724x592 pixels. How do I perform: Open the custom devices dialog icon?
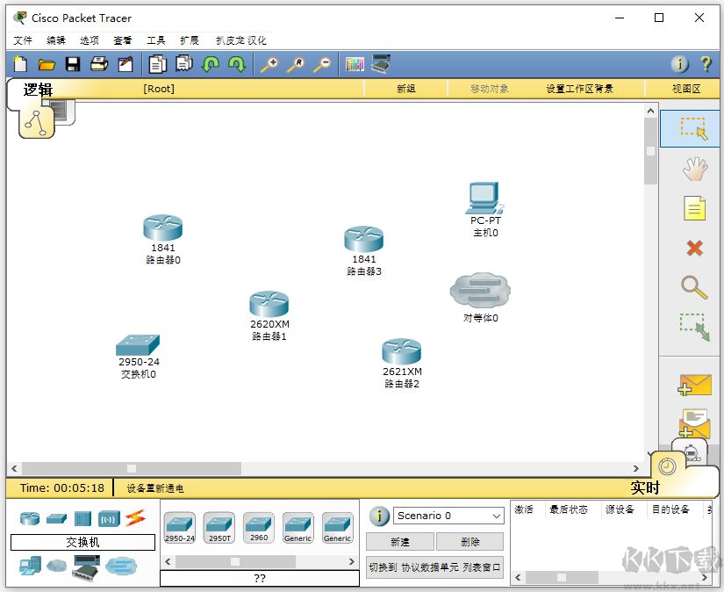tap(382, 64)
